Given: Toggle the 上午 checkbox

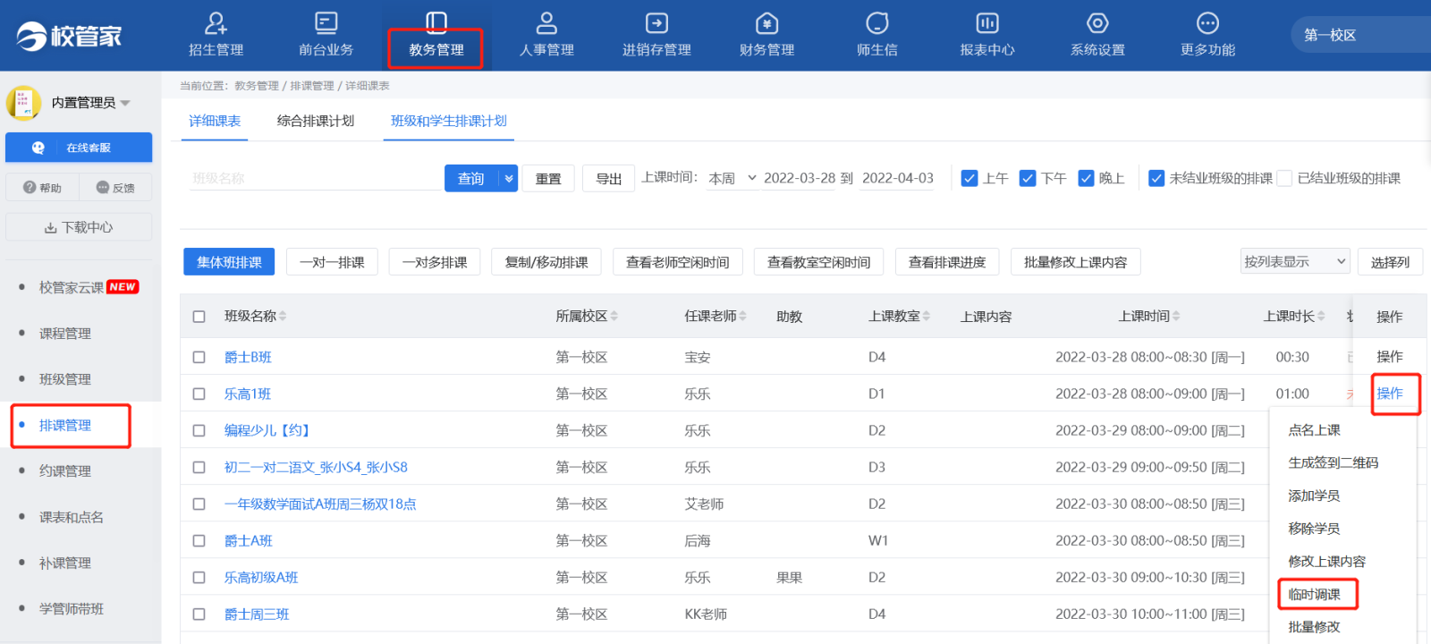Looking at the screenshot, I should (x=970, y=178).
